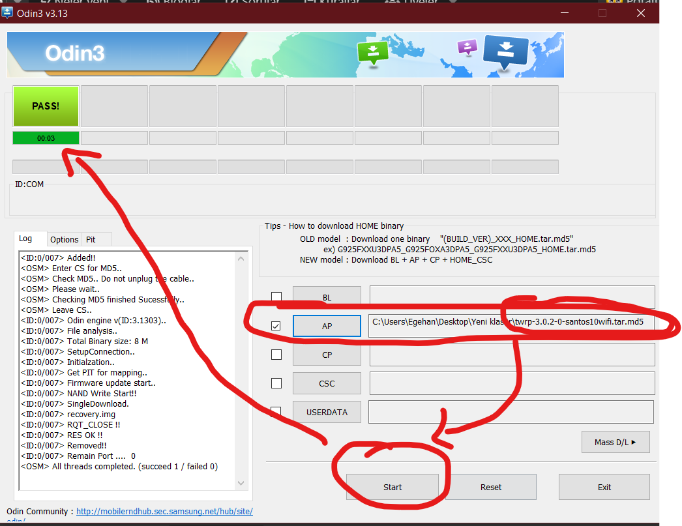Screen dimensions: 682x526
Task: Click log line 'Firmware update start..'
Action: click(88, 383)
